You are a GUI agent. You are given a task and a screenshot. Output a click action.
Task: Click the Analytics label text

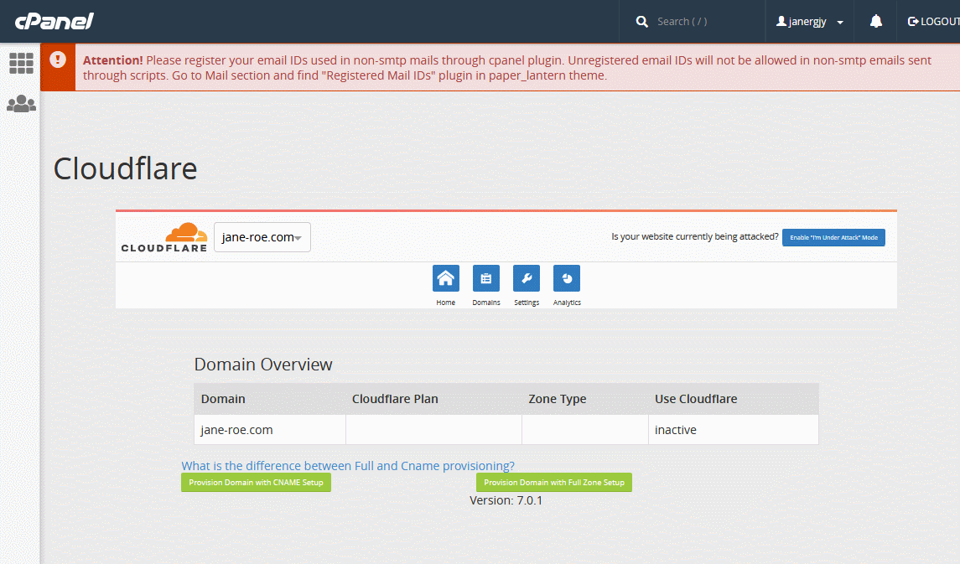tap(567, 303)
